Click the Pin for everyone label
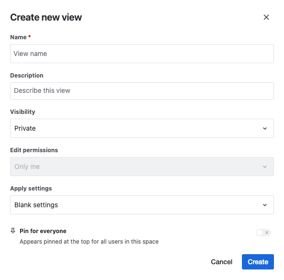This screenshot has width=284, height=280. click(43, 231)
